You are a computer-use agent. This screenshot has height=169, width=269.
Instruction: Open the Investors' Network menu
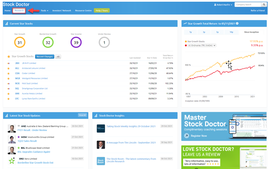(x=62, y=10)
